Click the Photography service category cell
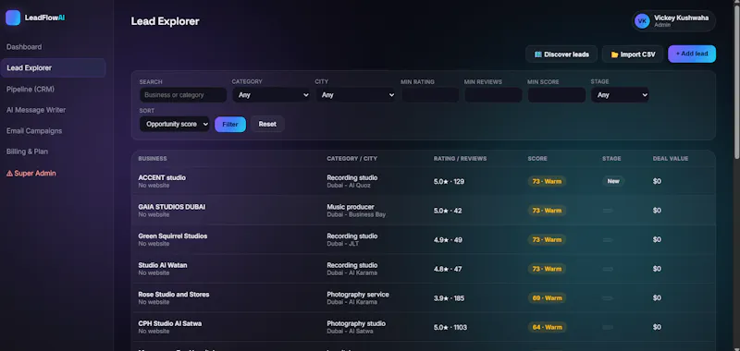Image resolution: width=740 pixels, height=351 pixels. [x=358, y=295]
